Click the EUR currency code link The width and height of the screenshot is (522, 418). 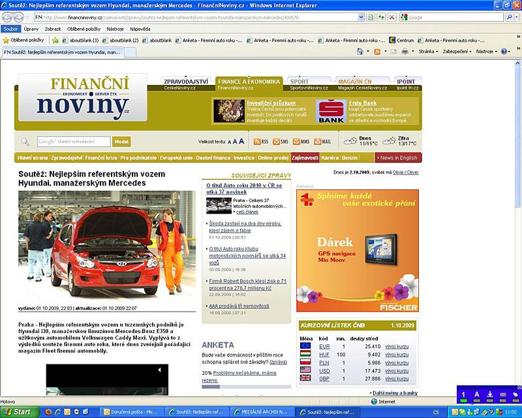click(x=324, y=346)
